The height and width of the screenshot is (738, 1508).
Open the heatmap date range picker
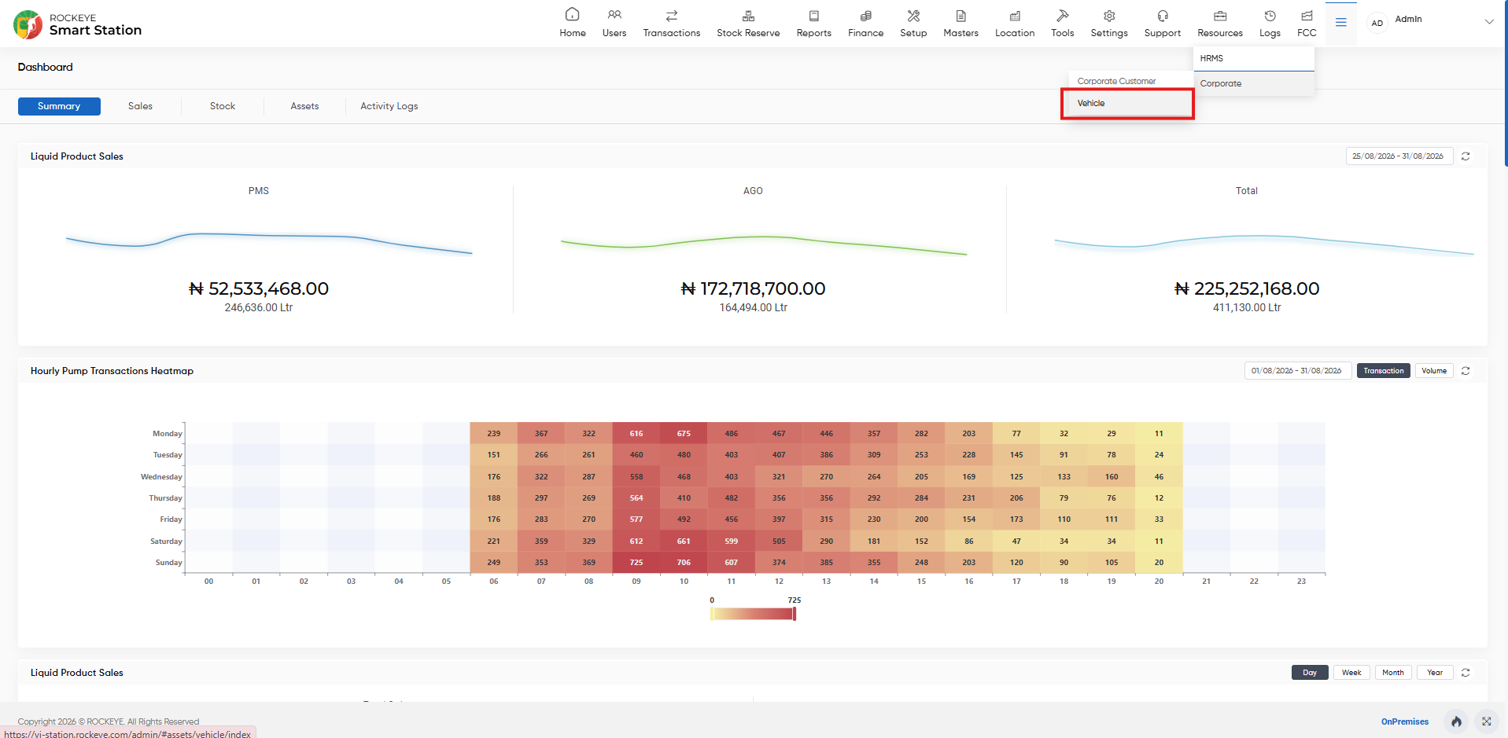[1298, 371]
